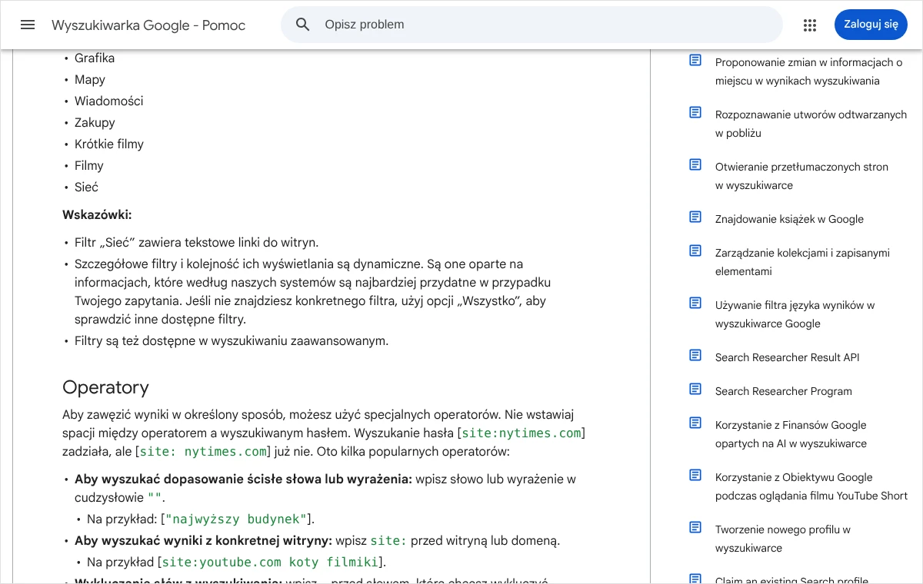Click the site:youtube.com koty filmiki example

(270, 562)
